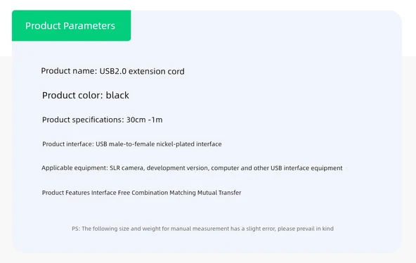Click the "USB2.0 extension cord" text
This screenshot has height=263, width=416.
tap(142, 71)
